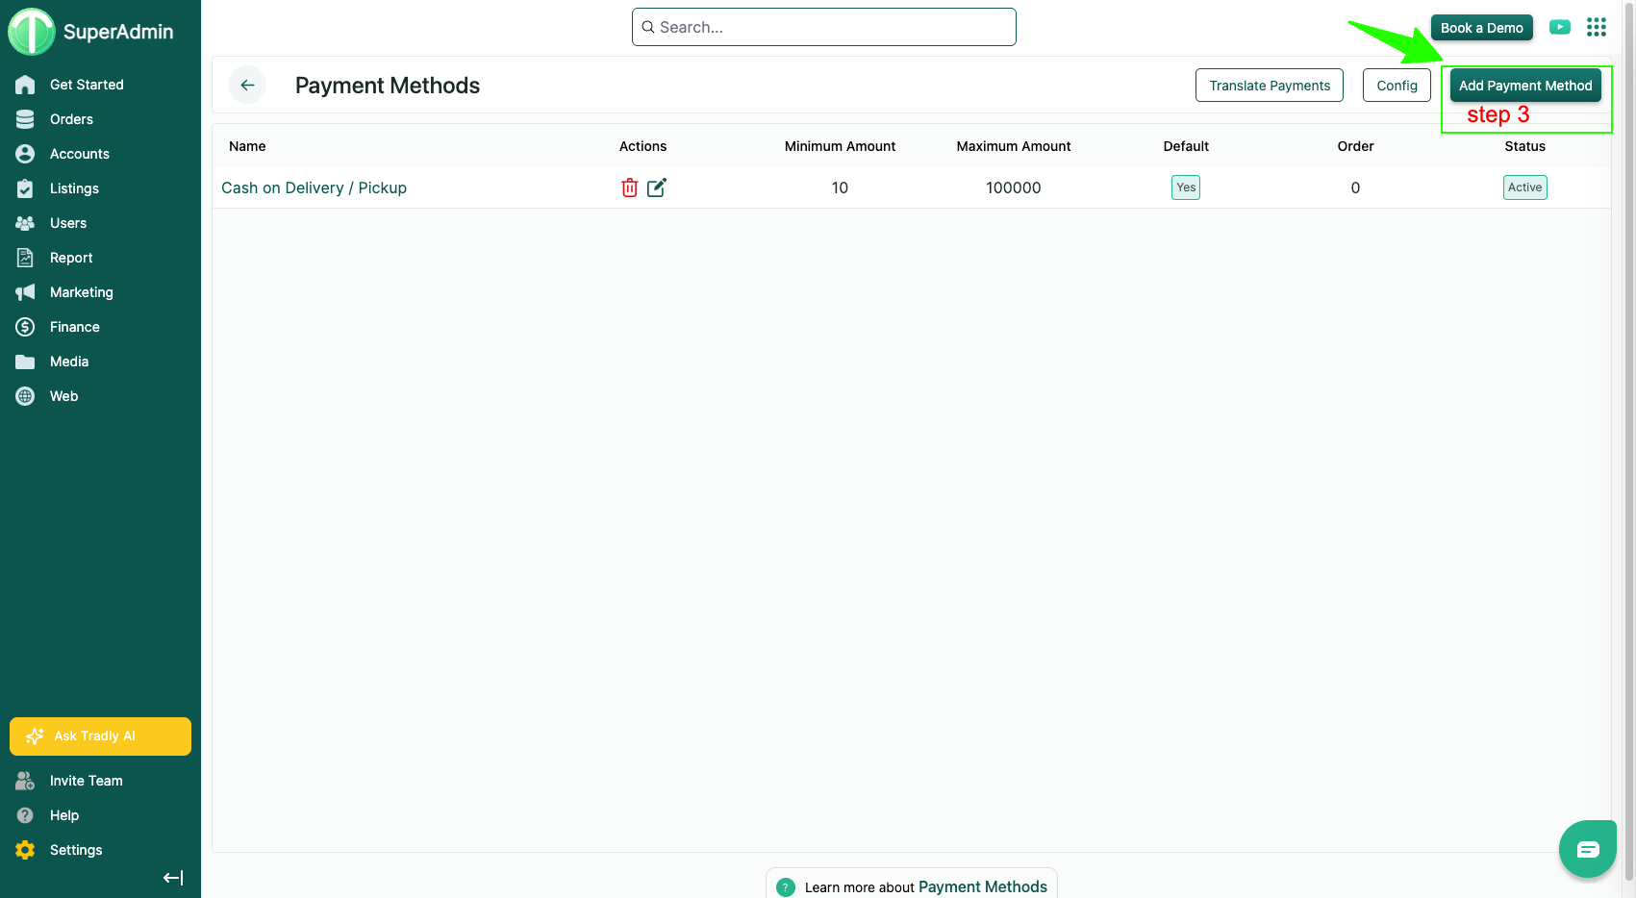Open Settings from the sidebar

[76, 850]
